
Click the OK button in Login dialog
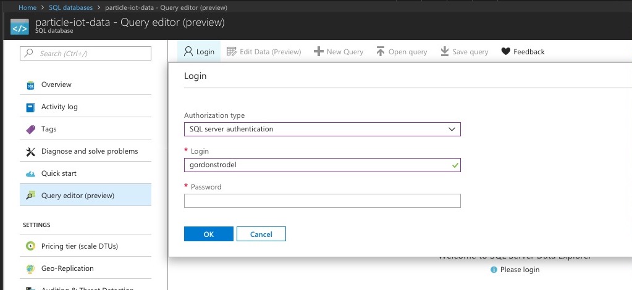point(209,234)
